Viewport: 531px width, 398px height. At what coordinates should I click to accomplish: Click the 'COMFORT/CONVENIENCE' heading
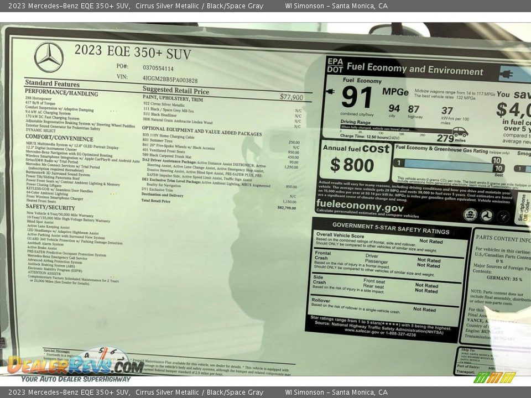59,138
